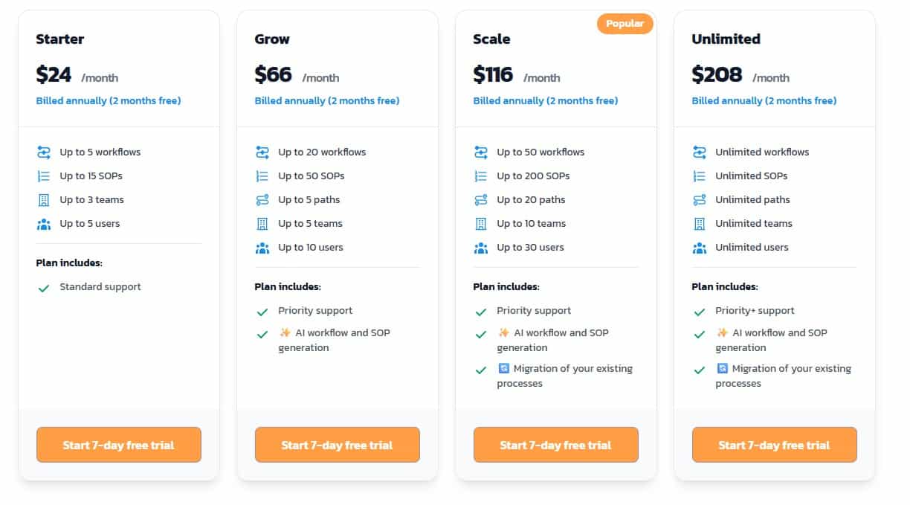Click the SOPs icon in Scale plan
The height and width of the screenshot is (505, 910).
pyautogui.click(x=481, y=176)
